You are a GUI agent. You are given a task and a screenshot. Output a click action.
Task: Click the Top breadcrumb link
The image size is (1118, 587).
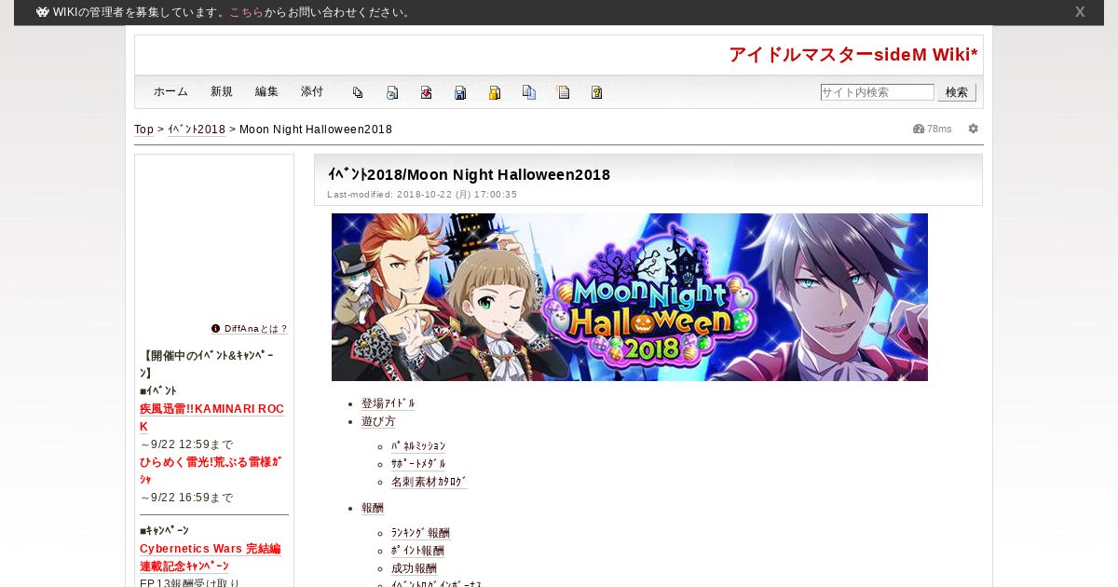pos(143,130)
